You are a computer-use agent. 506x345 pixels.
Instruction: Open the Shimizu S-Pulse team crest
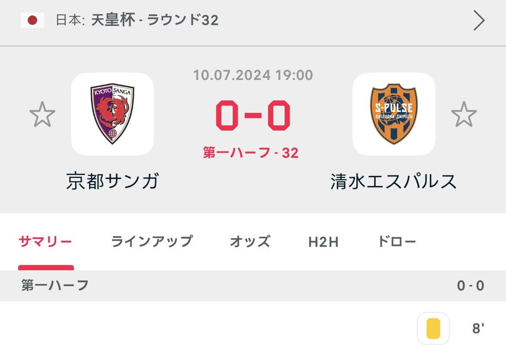(394, 114)
